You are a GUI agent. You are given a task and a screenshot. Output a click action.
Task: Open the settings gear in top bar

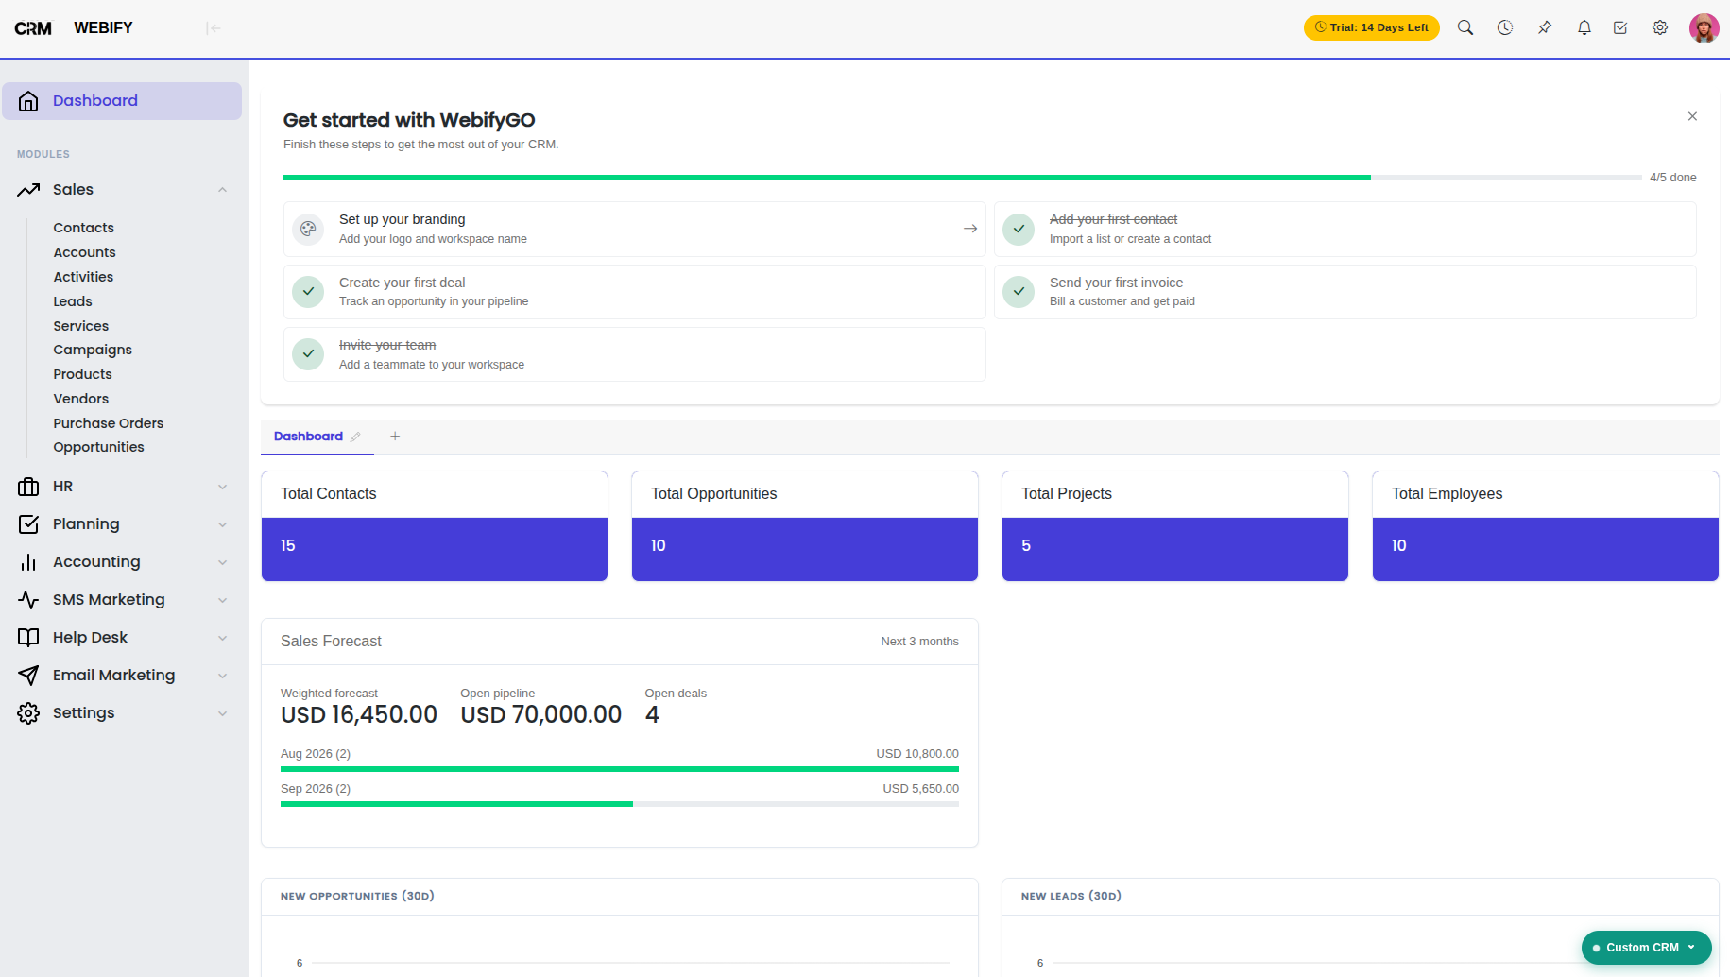pos(1660,27)
